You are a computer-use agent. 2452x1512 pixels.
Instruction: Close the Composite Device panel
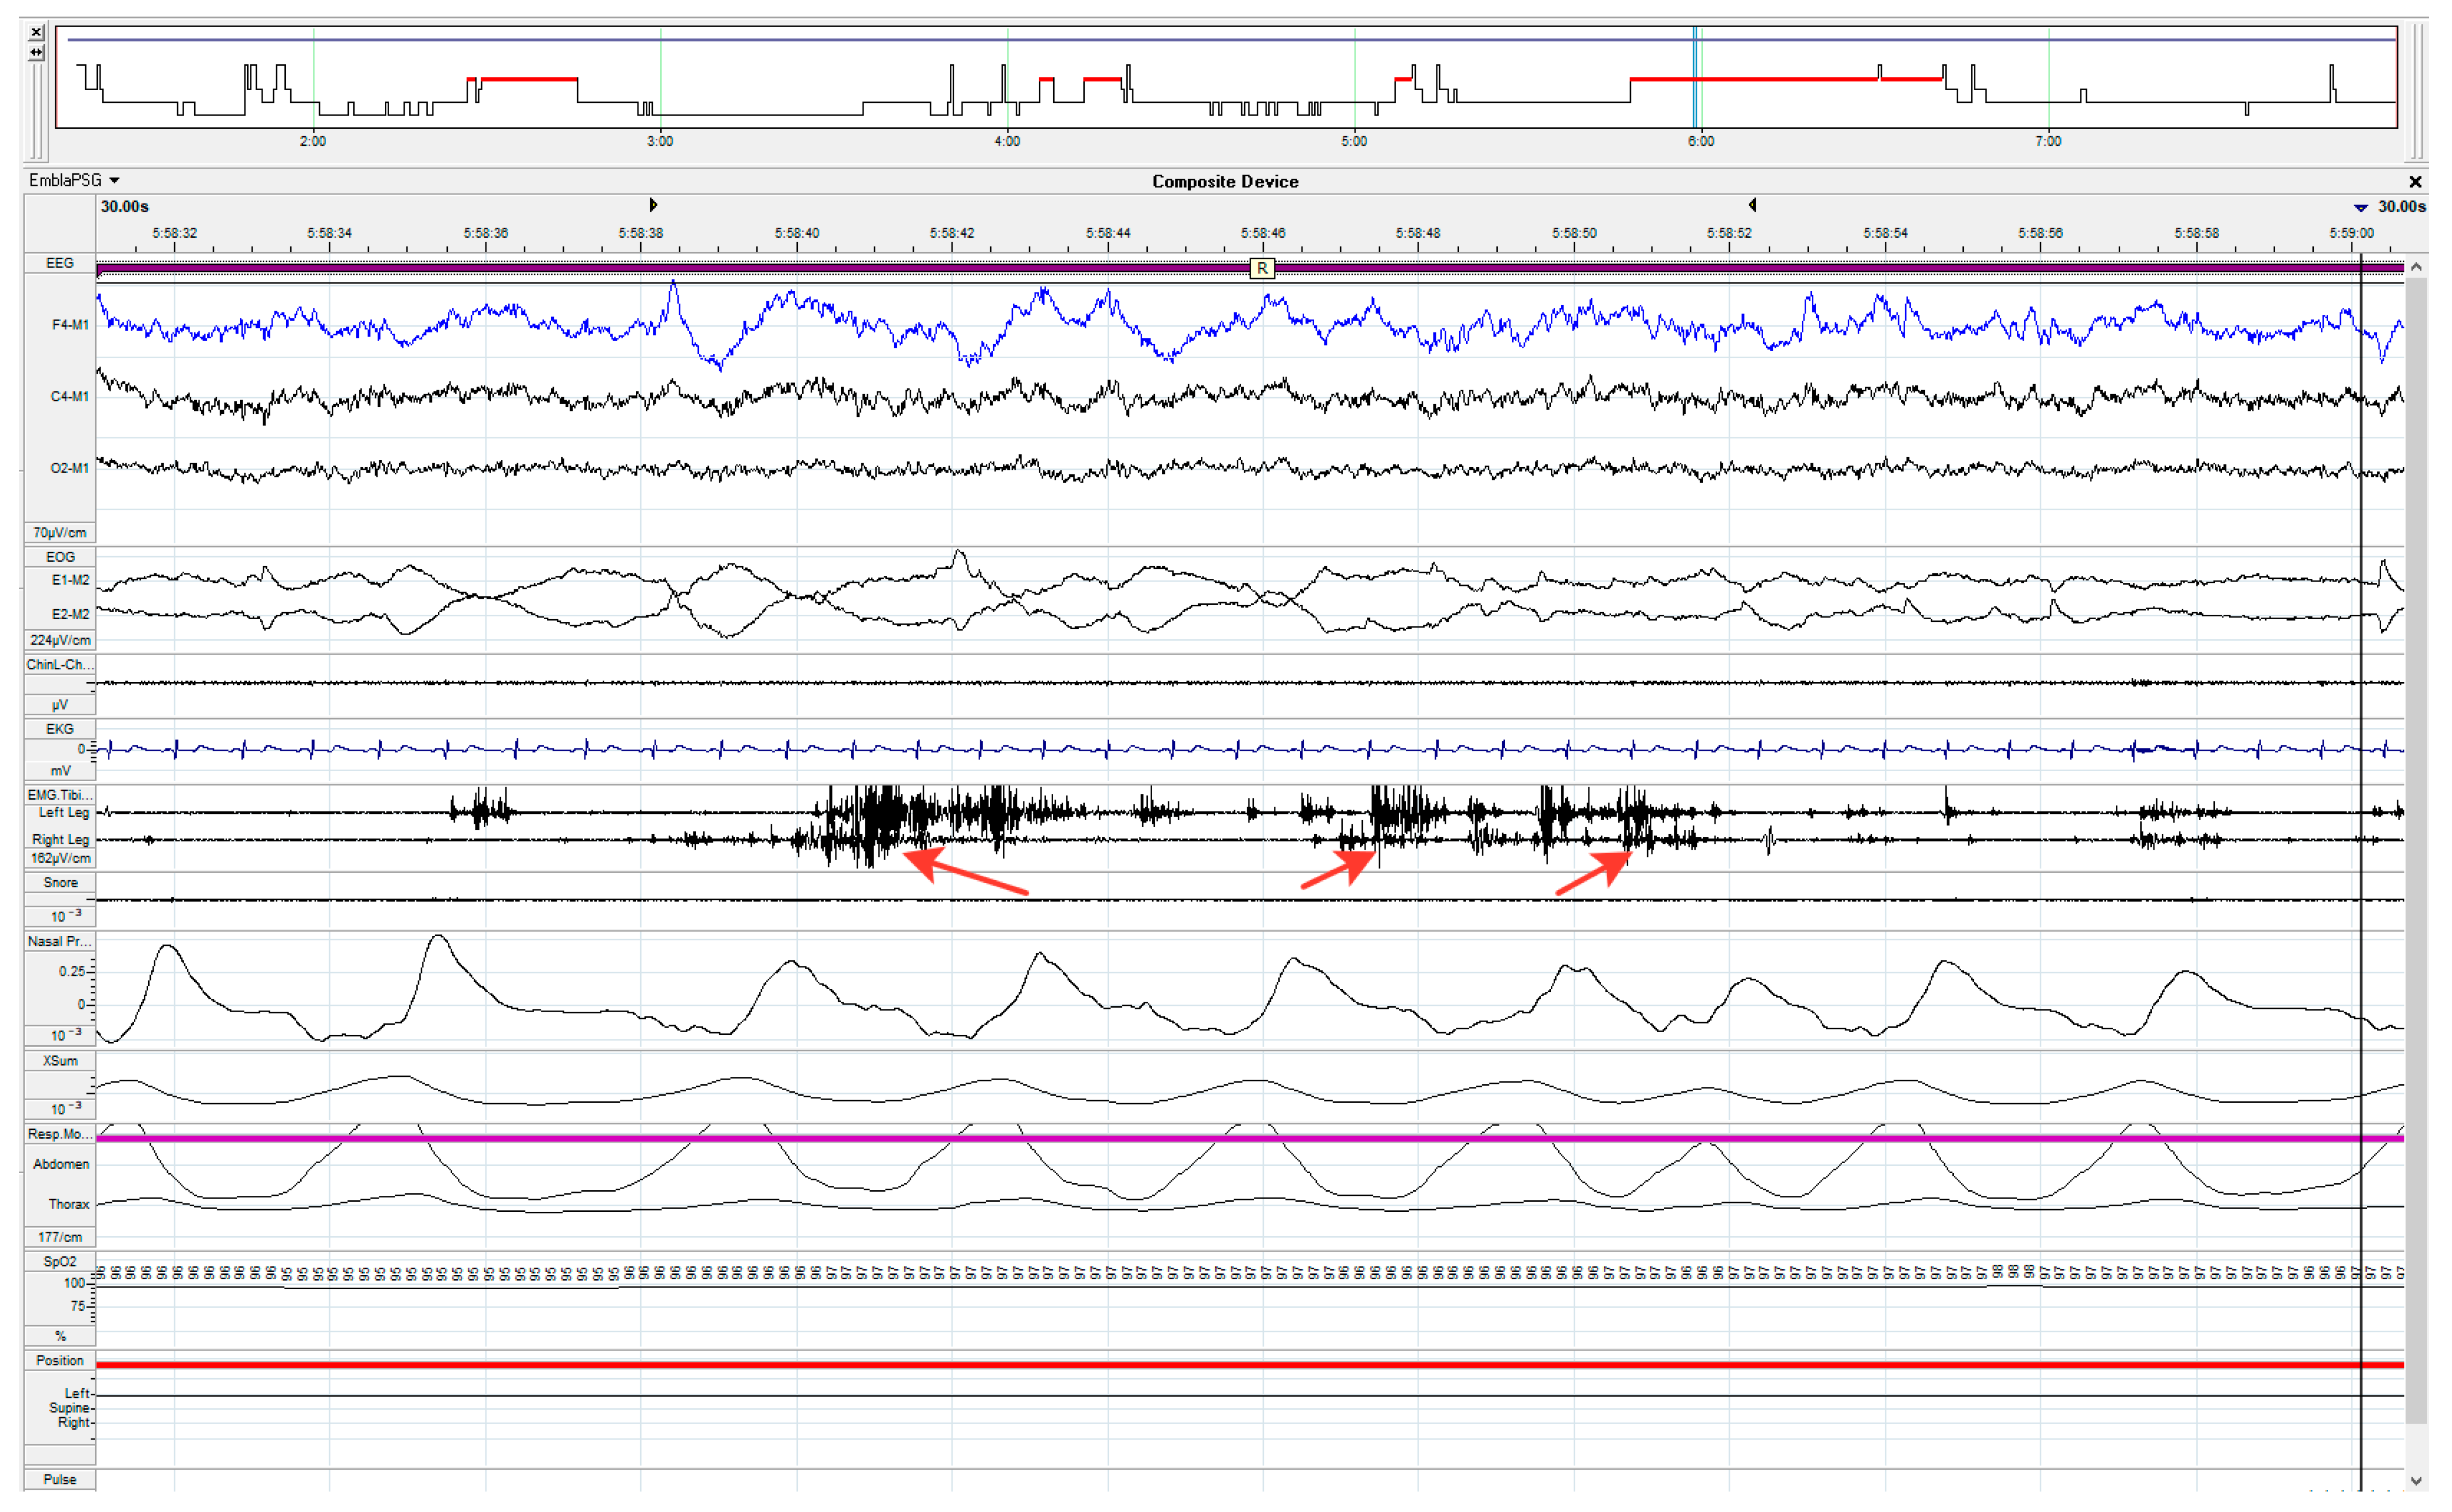coord(2415,182)
